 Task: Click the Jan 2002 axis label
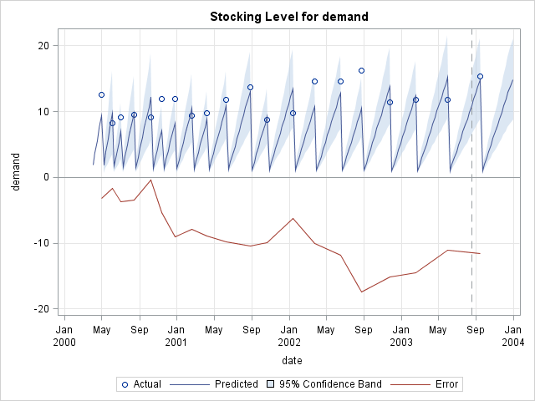(x=289, y=336)
